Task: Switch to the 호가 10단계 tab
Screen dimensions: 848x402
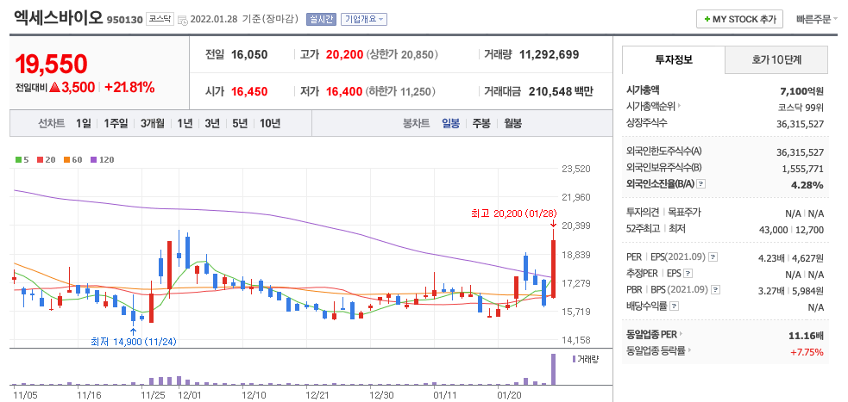Action: pos(776,59)
